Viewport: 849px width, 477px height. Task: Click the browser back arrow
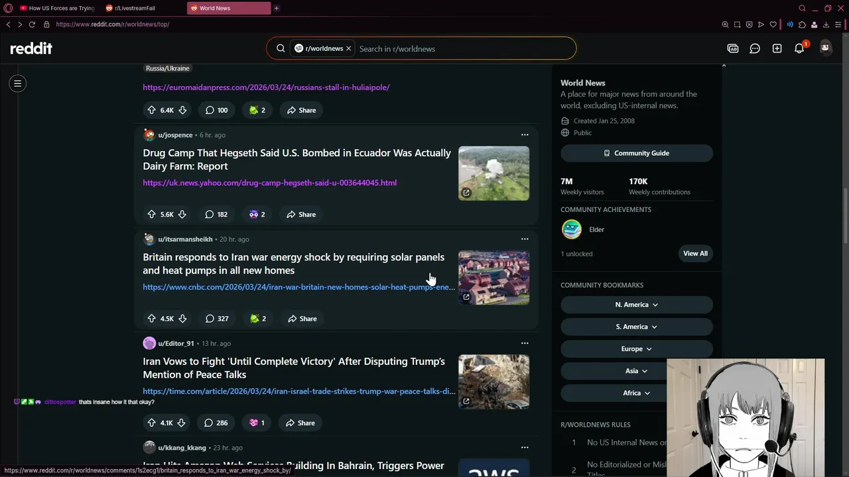[8, 25]
